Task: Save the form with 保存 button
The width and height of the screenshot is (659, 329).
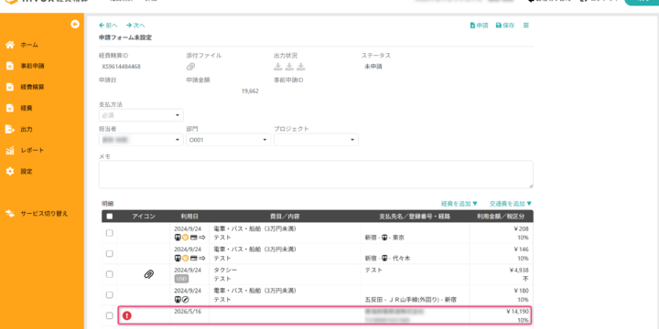Action: 505,26
